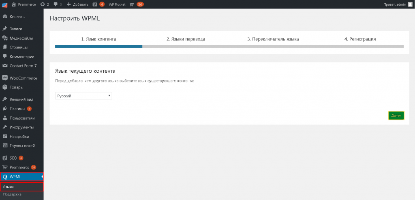The width and height of the screenshot is (415, 200).
Task: Click Добавить in the admin bar
Action: [81, 4]
